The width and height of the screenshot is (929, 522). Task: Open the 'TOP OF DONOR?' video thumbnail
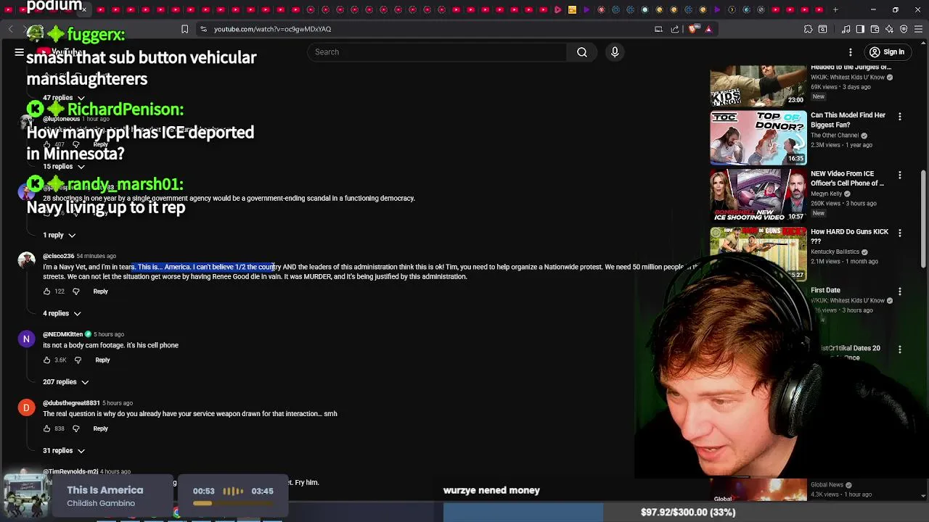[758, 138]
